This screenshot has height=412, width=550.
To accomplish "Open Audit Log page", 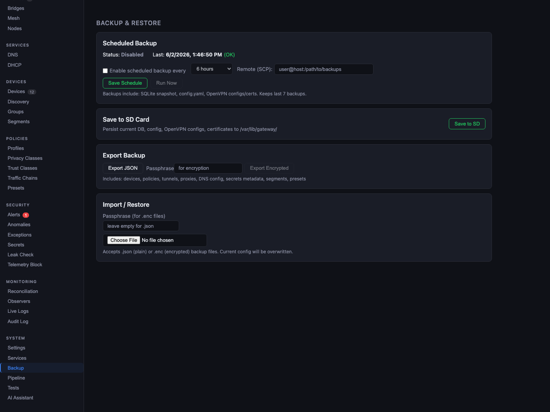I will coord(18,322).
